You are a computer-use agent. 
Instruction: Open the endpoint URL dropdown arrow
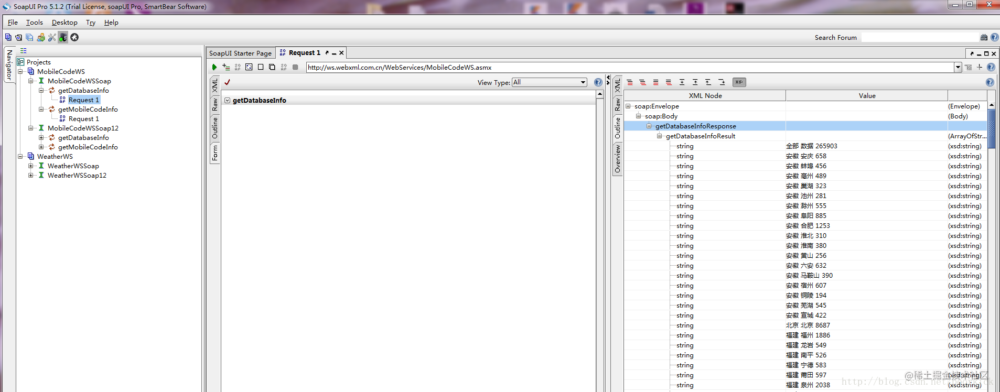pos(958,67)
